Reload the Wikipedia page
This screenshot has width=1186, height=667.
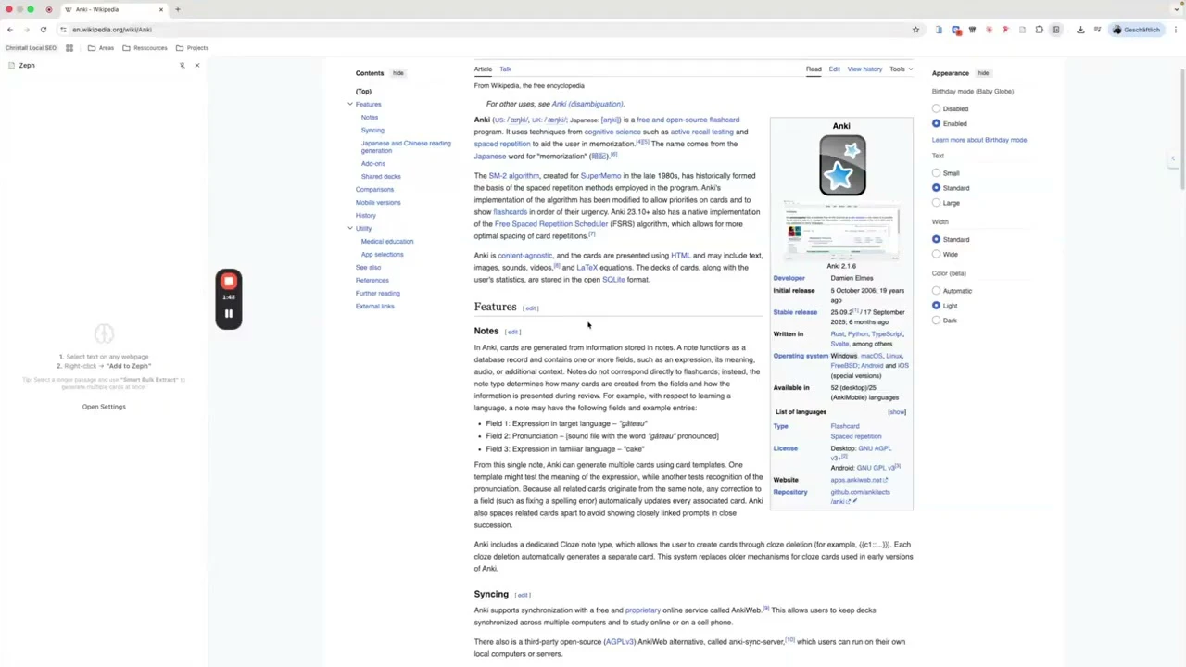pyautogui.click(x=43, y=30)
